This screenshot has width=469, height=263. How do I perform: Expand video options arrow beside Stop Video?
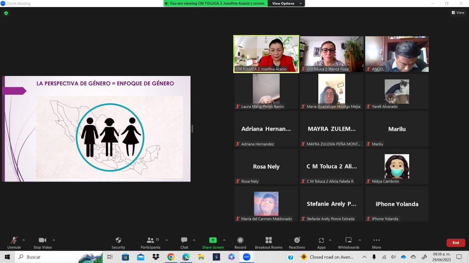pyautogui.click(x=54, y=240)
